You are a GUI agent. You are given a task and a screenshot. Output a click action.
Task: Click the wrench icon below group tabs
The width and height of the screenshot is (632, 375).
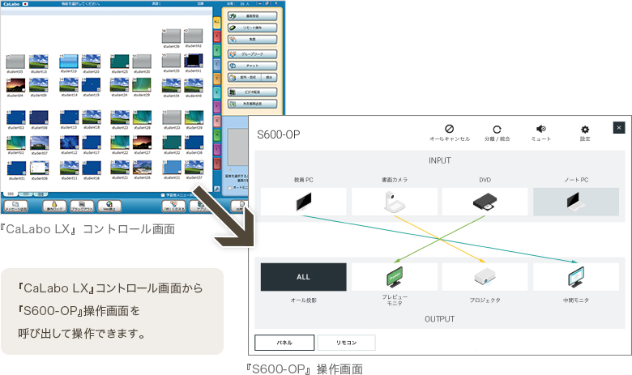click(217, 189)
